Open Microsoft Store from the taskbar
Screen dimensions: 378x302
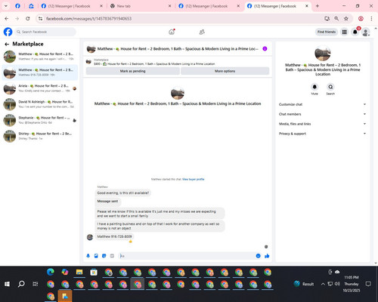94,272
